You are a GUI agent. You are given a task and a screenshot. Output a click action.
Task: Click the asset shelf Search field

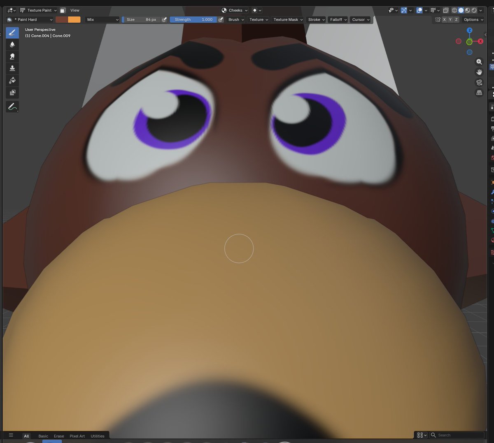pyautogui.click(x=457, y=435)
